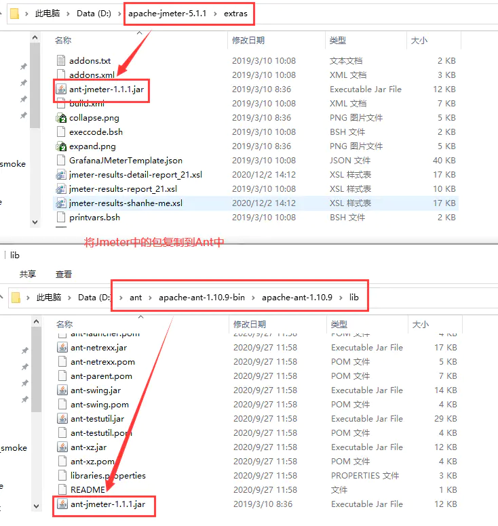Click the ant-swing.jar file icon

62,390
